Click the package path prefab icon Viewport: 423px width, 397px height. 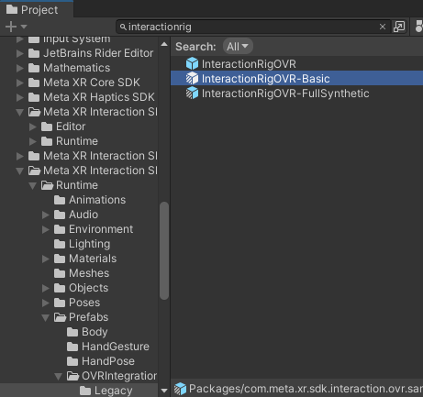180,389
